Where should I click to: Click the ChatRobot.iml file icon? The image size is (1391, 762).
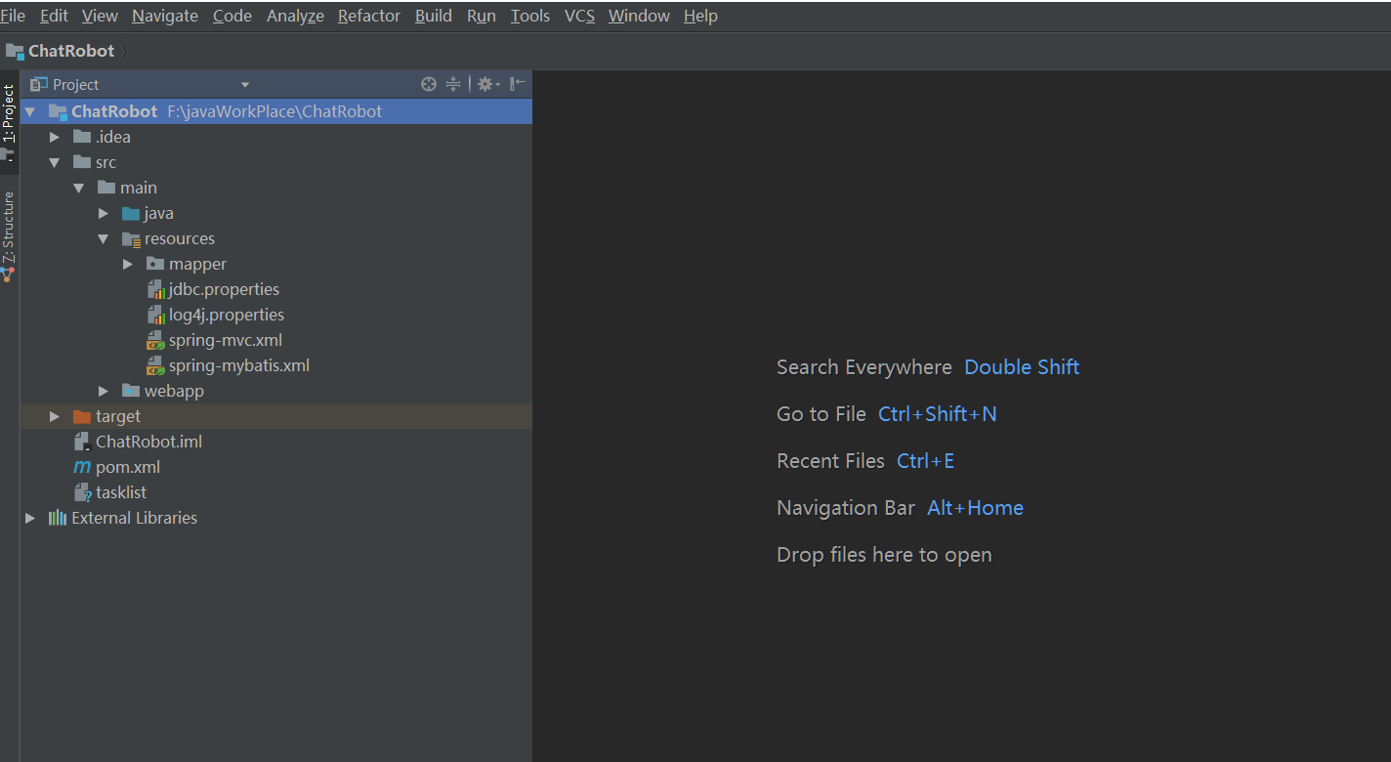pos(82,442)
